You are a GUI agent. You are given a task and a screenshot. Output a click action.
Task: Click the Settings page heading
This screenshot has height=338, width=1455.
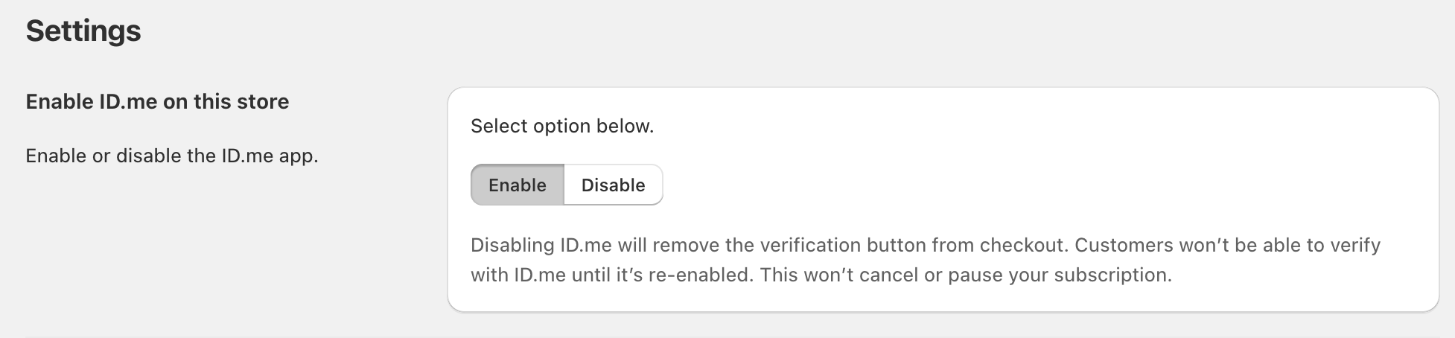coord(83,31)
